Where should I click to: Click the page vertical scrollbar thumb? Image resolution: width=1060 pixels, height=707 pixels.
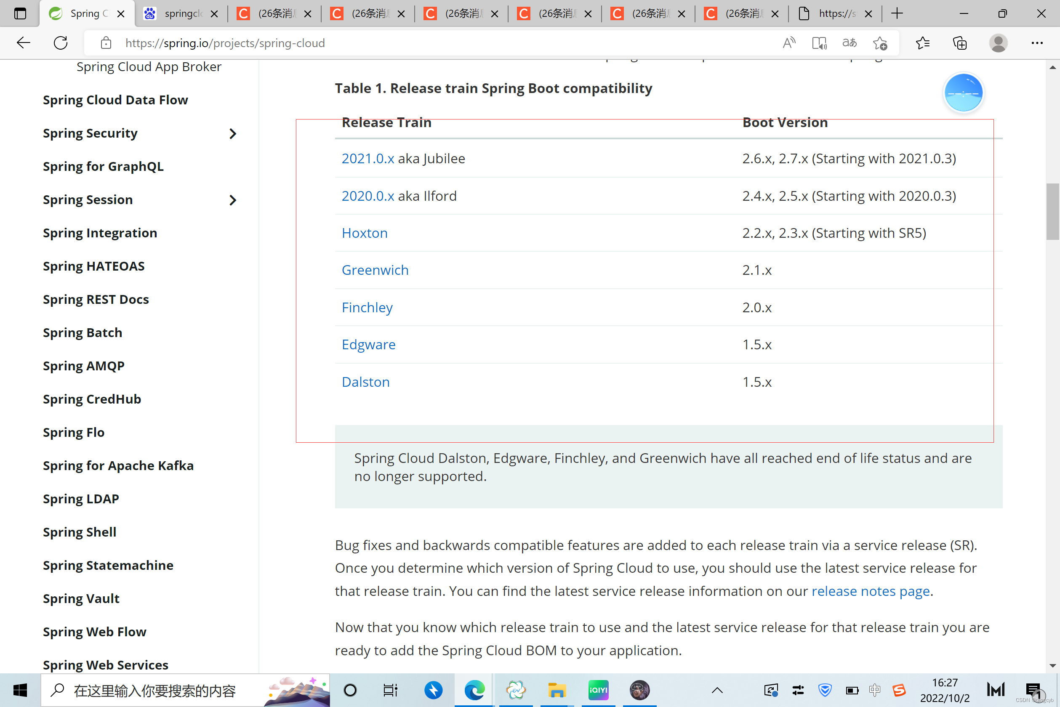[1052, 212]
